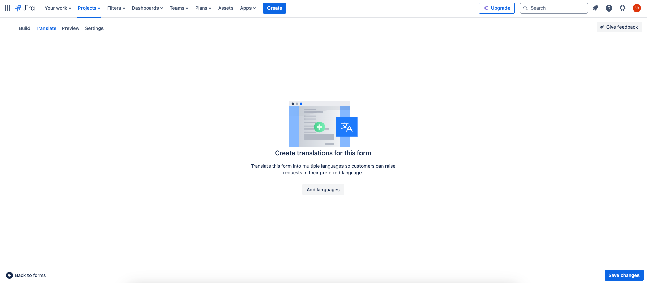Click the Back to forms arrow icon
647x283 pixels.
click(10, 275)
